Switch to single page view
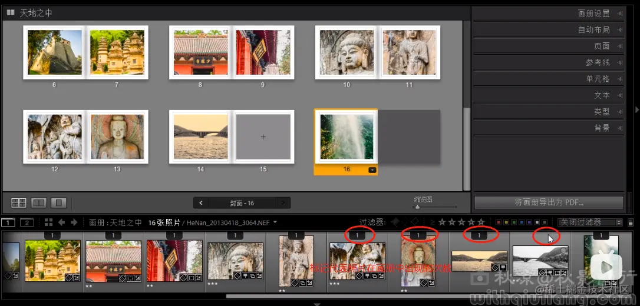 click(x=59, y=202)
